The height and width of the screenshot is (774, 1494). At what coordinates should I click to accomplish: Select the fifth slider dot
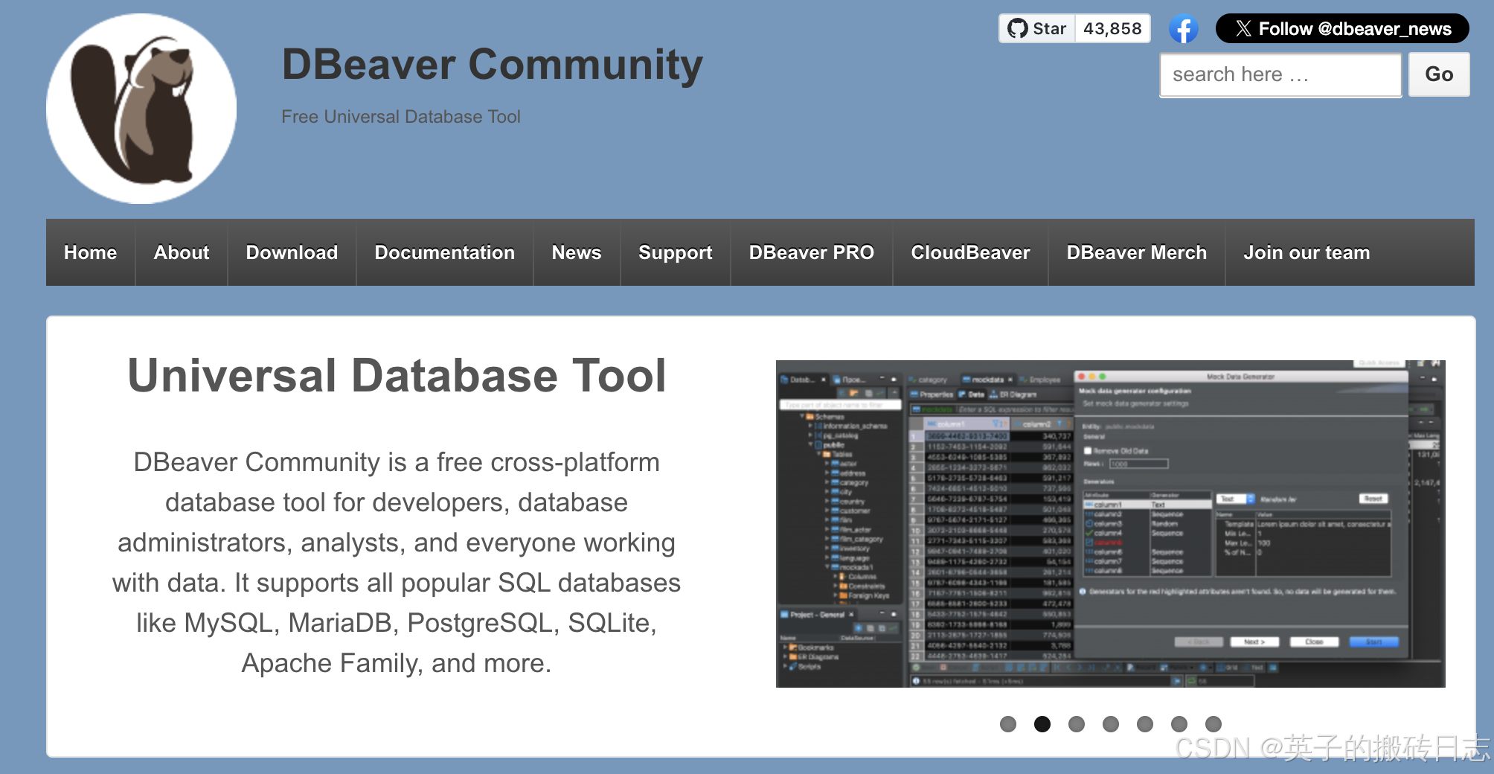pos(1145,724)
